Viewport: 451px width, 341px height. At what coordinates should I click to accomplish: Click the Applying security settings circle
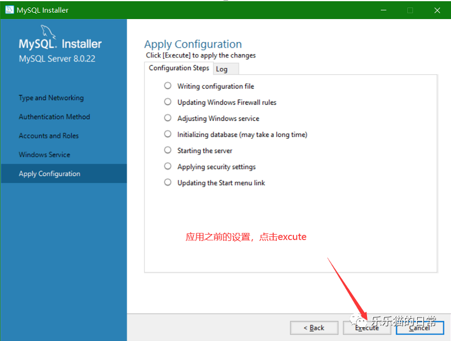[168, 166]
